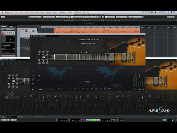
Task: Stop playback in the transport bar
Action: pos(91,120)
